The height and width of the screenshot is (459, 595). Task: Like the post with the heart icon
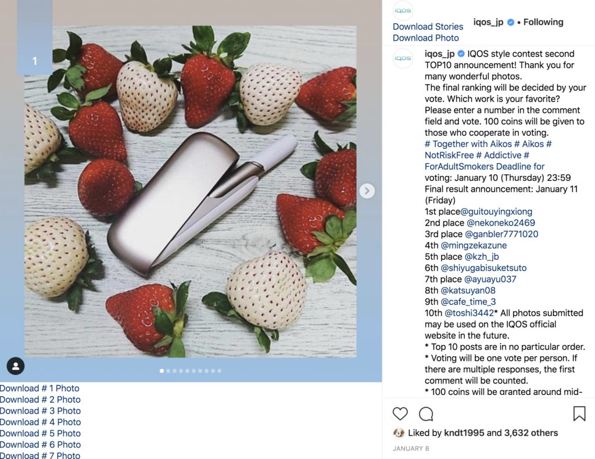[400, 414]
